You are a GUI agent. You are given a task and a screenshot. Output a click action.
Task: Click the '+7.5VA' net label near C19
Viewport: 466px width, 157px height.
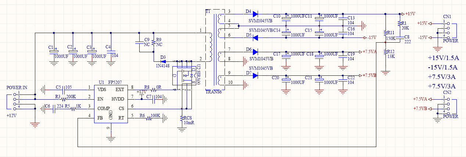[x=370, y=51]
